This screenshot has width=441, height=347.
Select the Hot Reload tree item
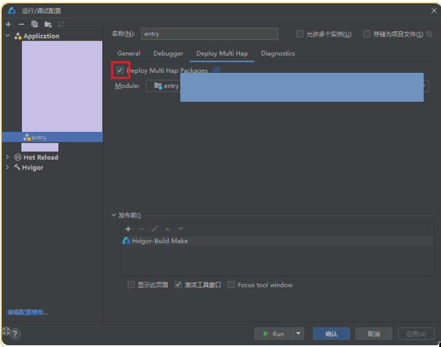(41, 157)
